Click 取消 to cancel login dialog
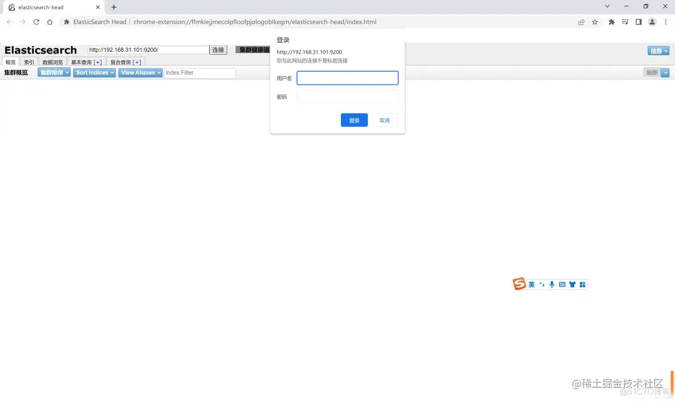This screenshot has width=675, height=401. pyautogui.click(x=384, y=120)
